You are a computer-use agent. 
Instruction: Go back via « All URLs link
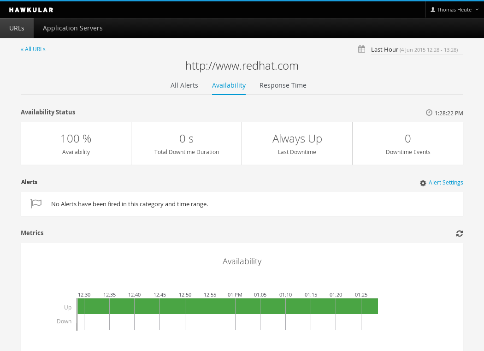33,49
